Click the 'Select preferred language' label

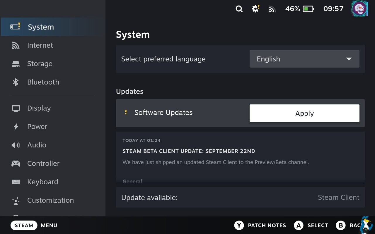pos(163,59)
